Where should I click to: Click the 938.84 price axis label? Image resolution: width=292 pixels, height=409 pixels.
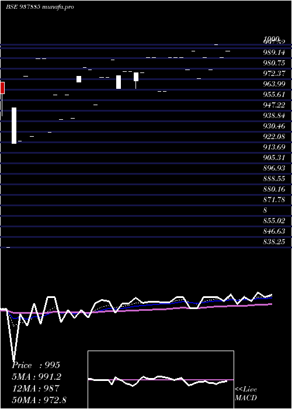click(274, 116)
